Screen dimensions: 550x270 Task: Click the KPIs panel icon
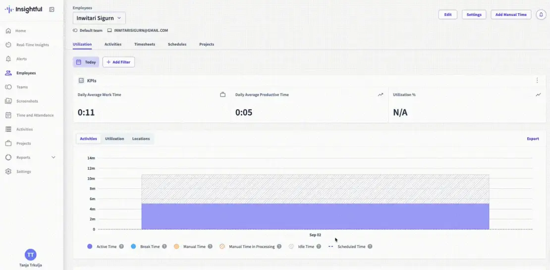click(x=81, y=80)
